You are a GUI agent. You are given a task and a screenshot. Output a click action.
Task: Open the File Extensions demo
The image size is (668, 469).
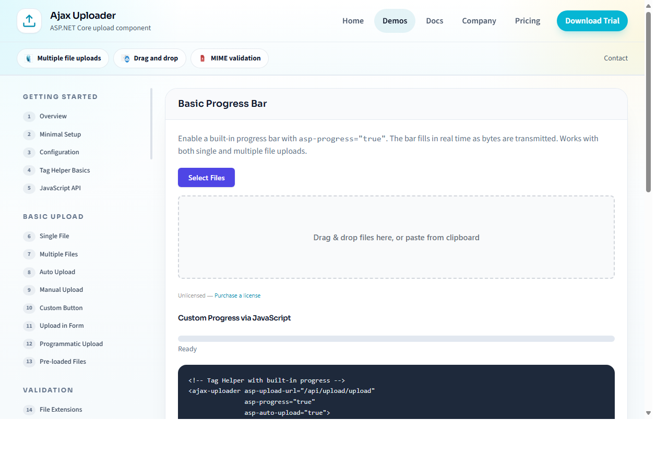(61, 410)
